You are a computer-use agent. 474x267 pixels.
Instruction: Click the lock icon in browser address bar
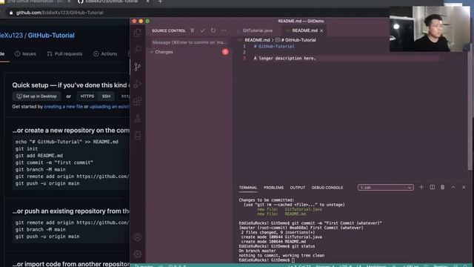point(11,13)
